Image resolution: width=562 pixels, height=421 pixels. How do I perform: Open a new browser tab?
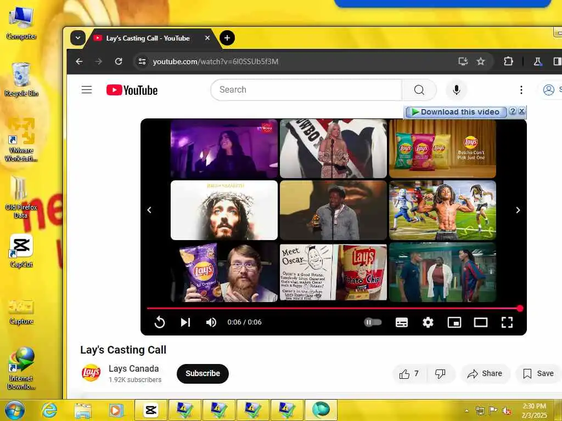(227, 38)
